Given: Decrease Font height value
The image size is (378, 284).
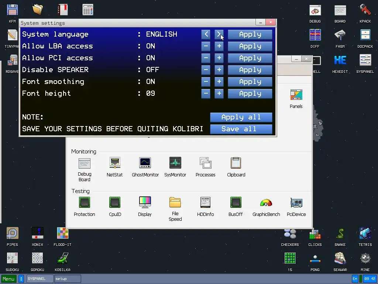Looking at the screenshot, I should click(206, 94).
